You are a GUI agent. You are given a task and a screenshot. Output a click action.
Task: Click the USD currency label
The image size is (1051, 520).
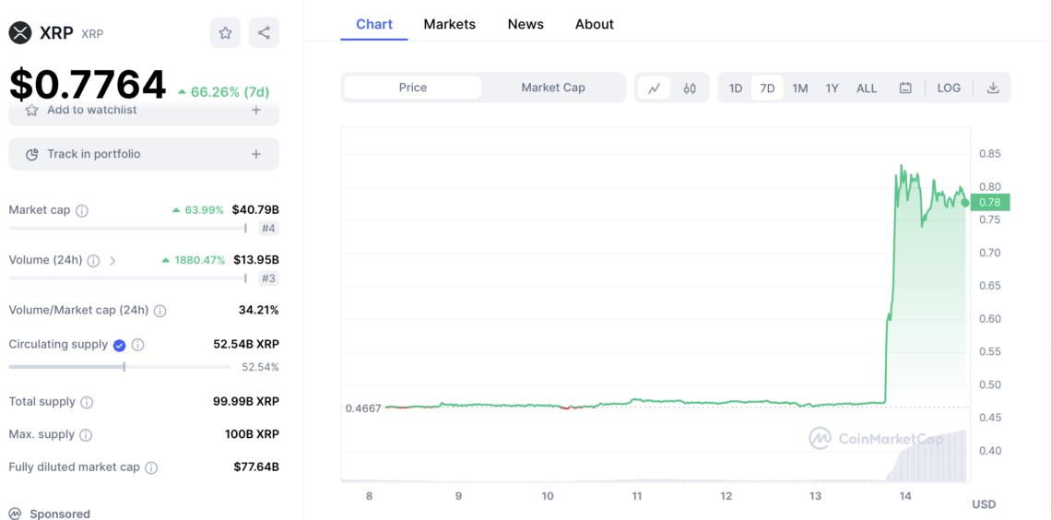[984, 504]
